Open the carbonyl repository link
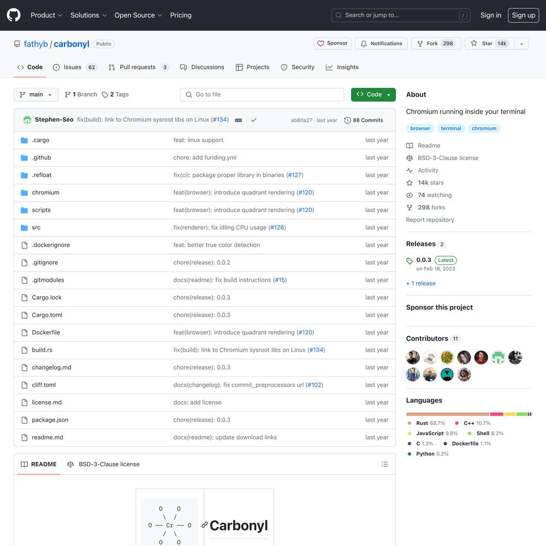The width and height of the screenshot is (546, 546). coord(72,44)
